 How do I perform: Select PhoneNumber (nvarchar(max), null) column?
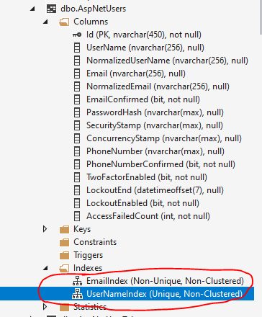(155, 151)
